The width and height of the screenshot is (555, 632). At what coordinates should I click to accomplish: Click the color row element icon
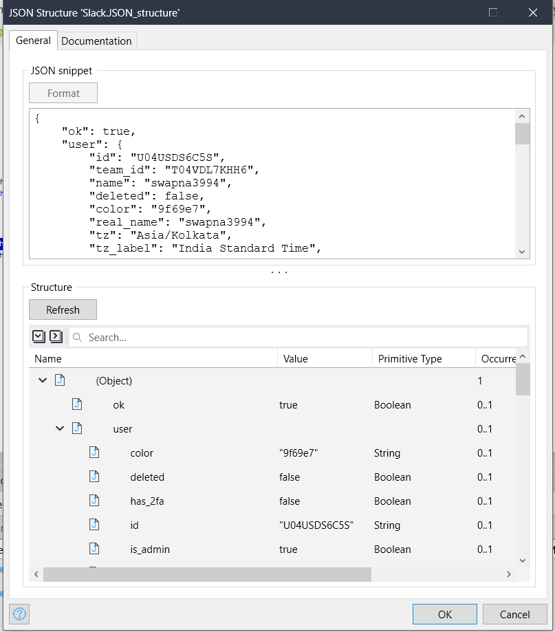click(x=94, y=453)
